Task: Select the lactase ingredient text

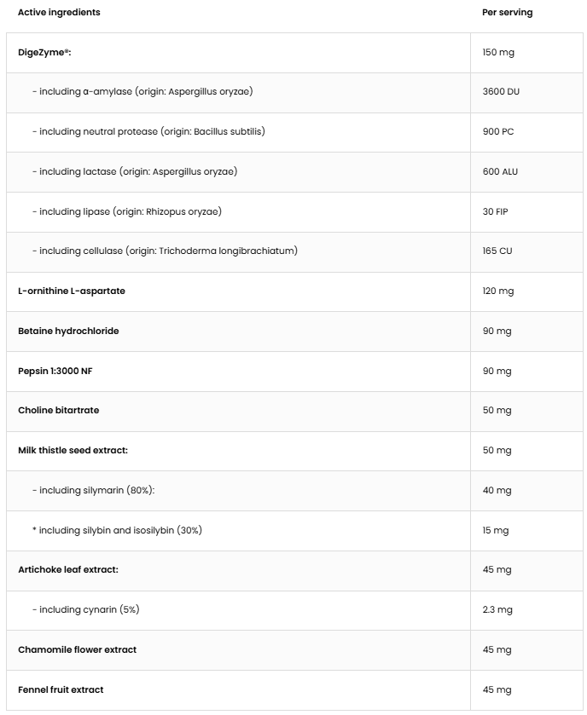Action: [x=135, y=171]
